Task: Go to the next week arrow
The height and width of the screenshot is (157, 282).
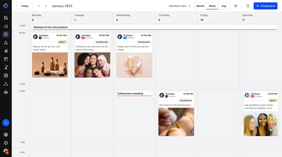Action: pyautogui.click(x=46, y=6)
